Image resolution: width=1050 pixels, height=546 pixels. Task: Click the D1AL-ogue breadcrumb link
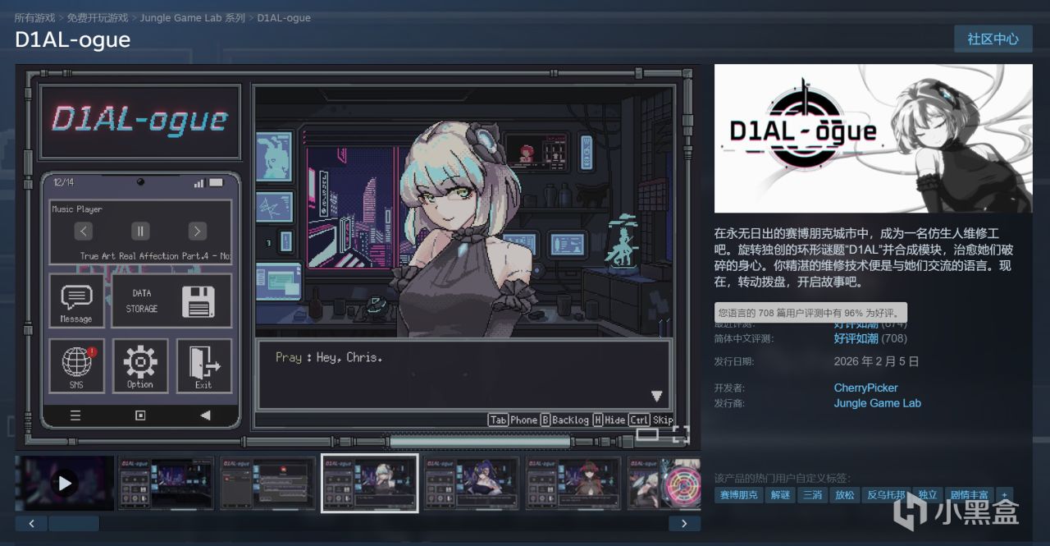(284, 17)
